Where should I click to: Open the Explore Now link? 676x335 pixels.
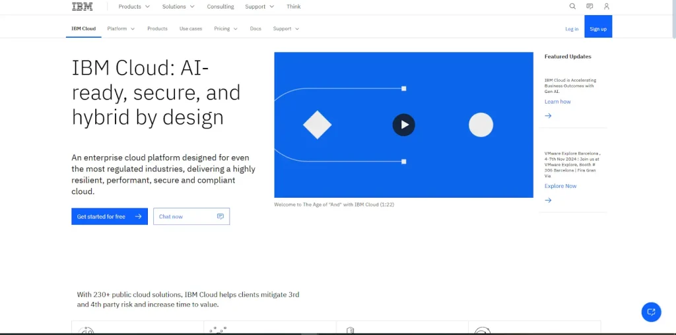(x=560, y=187)
